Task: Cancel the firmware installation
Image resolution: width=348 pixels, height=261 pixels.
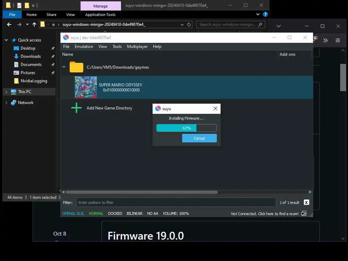Action: [199, 138]
